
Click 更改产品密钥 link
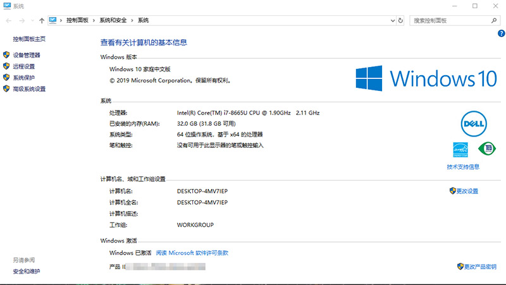click(480, 267)
